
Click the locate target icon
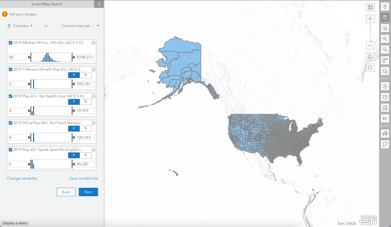[x=370, y=68]
